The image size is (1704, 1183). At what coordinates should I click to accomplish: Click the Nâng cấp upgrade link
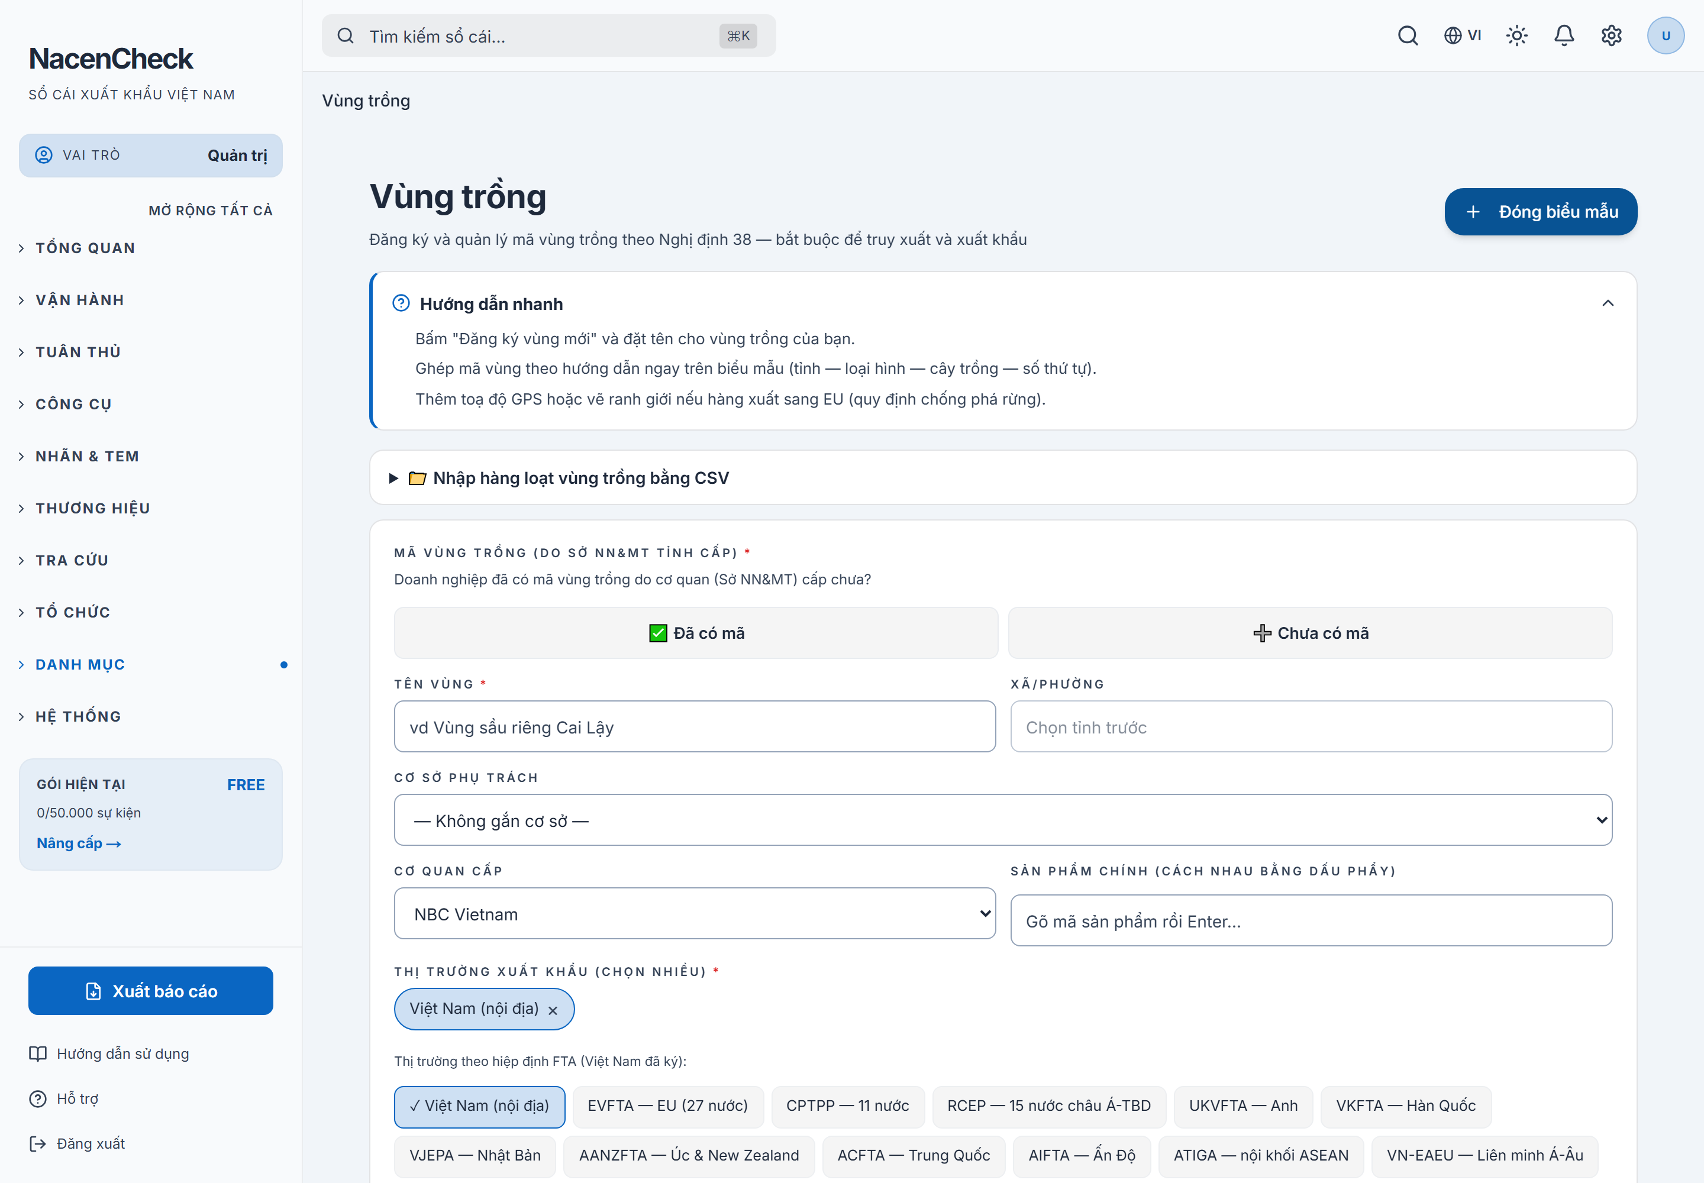point(79,843)
